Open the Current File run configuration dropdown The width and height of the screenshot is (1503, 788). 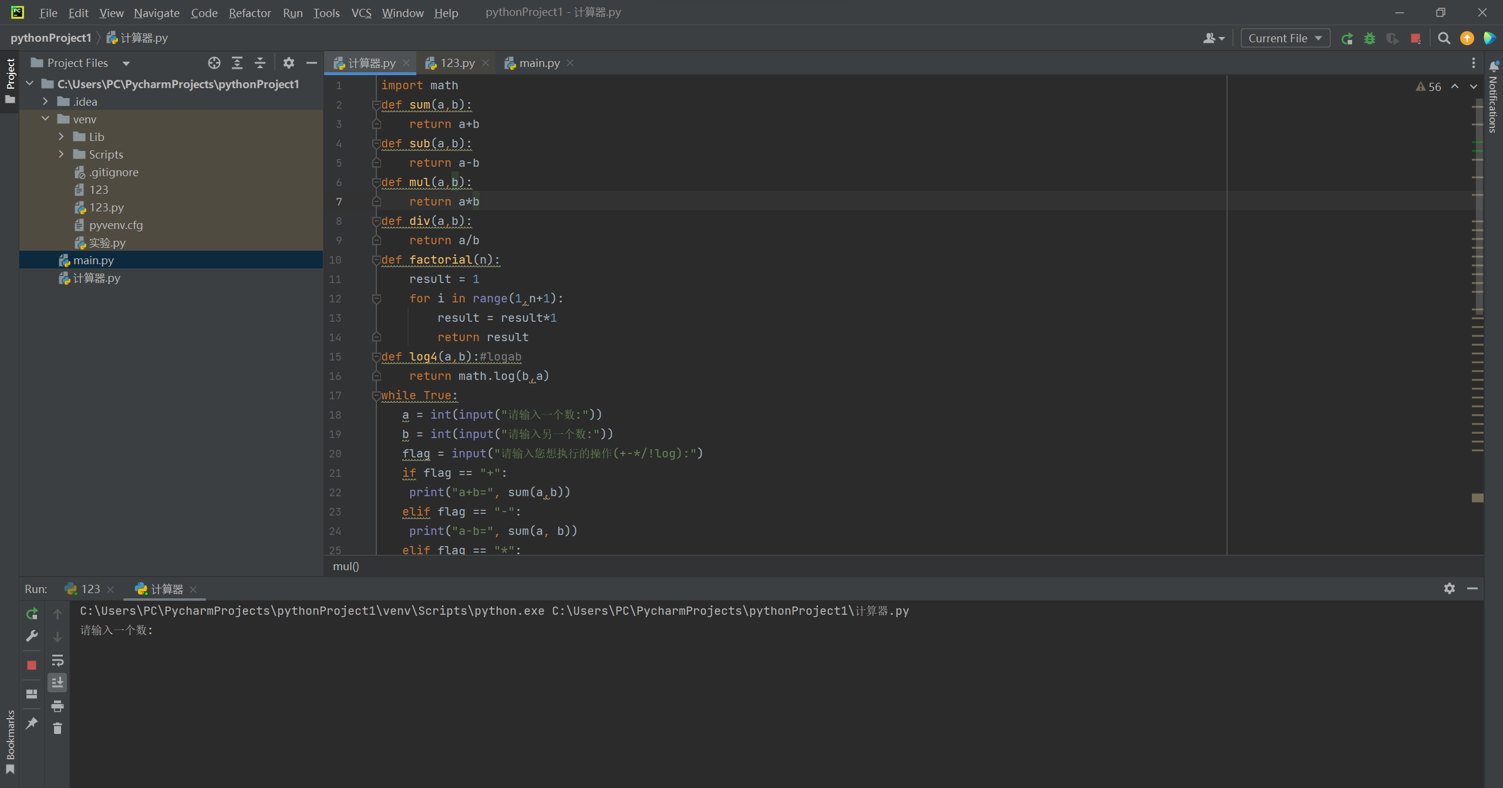[1285, 39]
